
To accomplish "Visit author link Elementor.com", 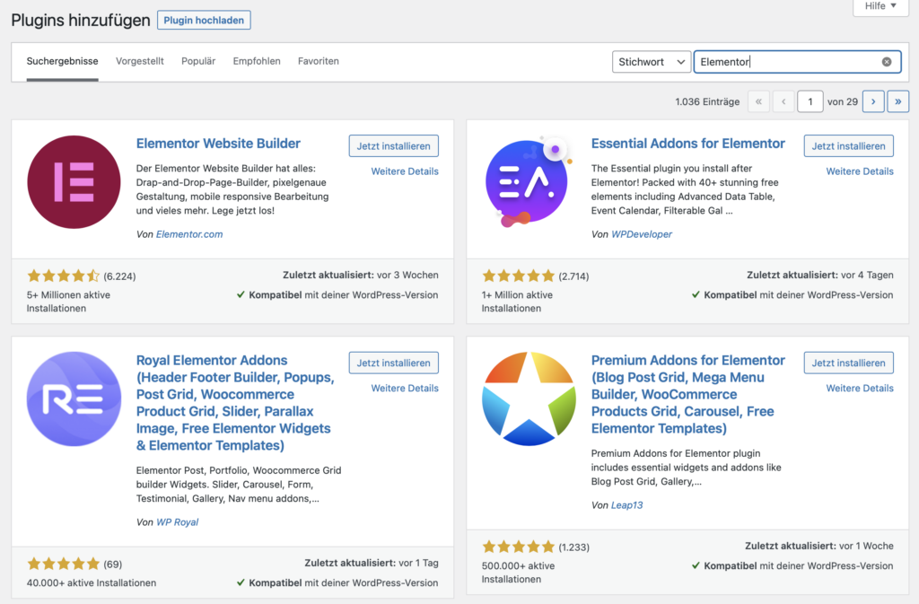I will pos(189,233).
